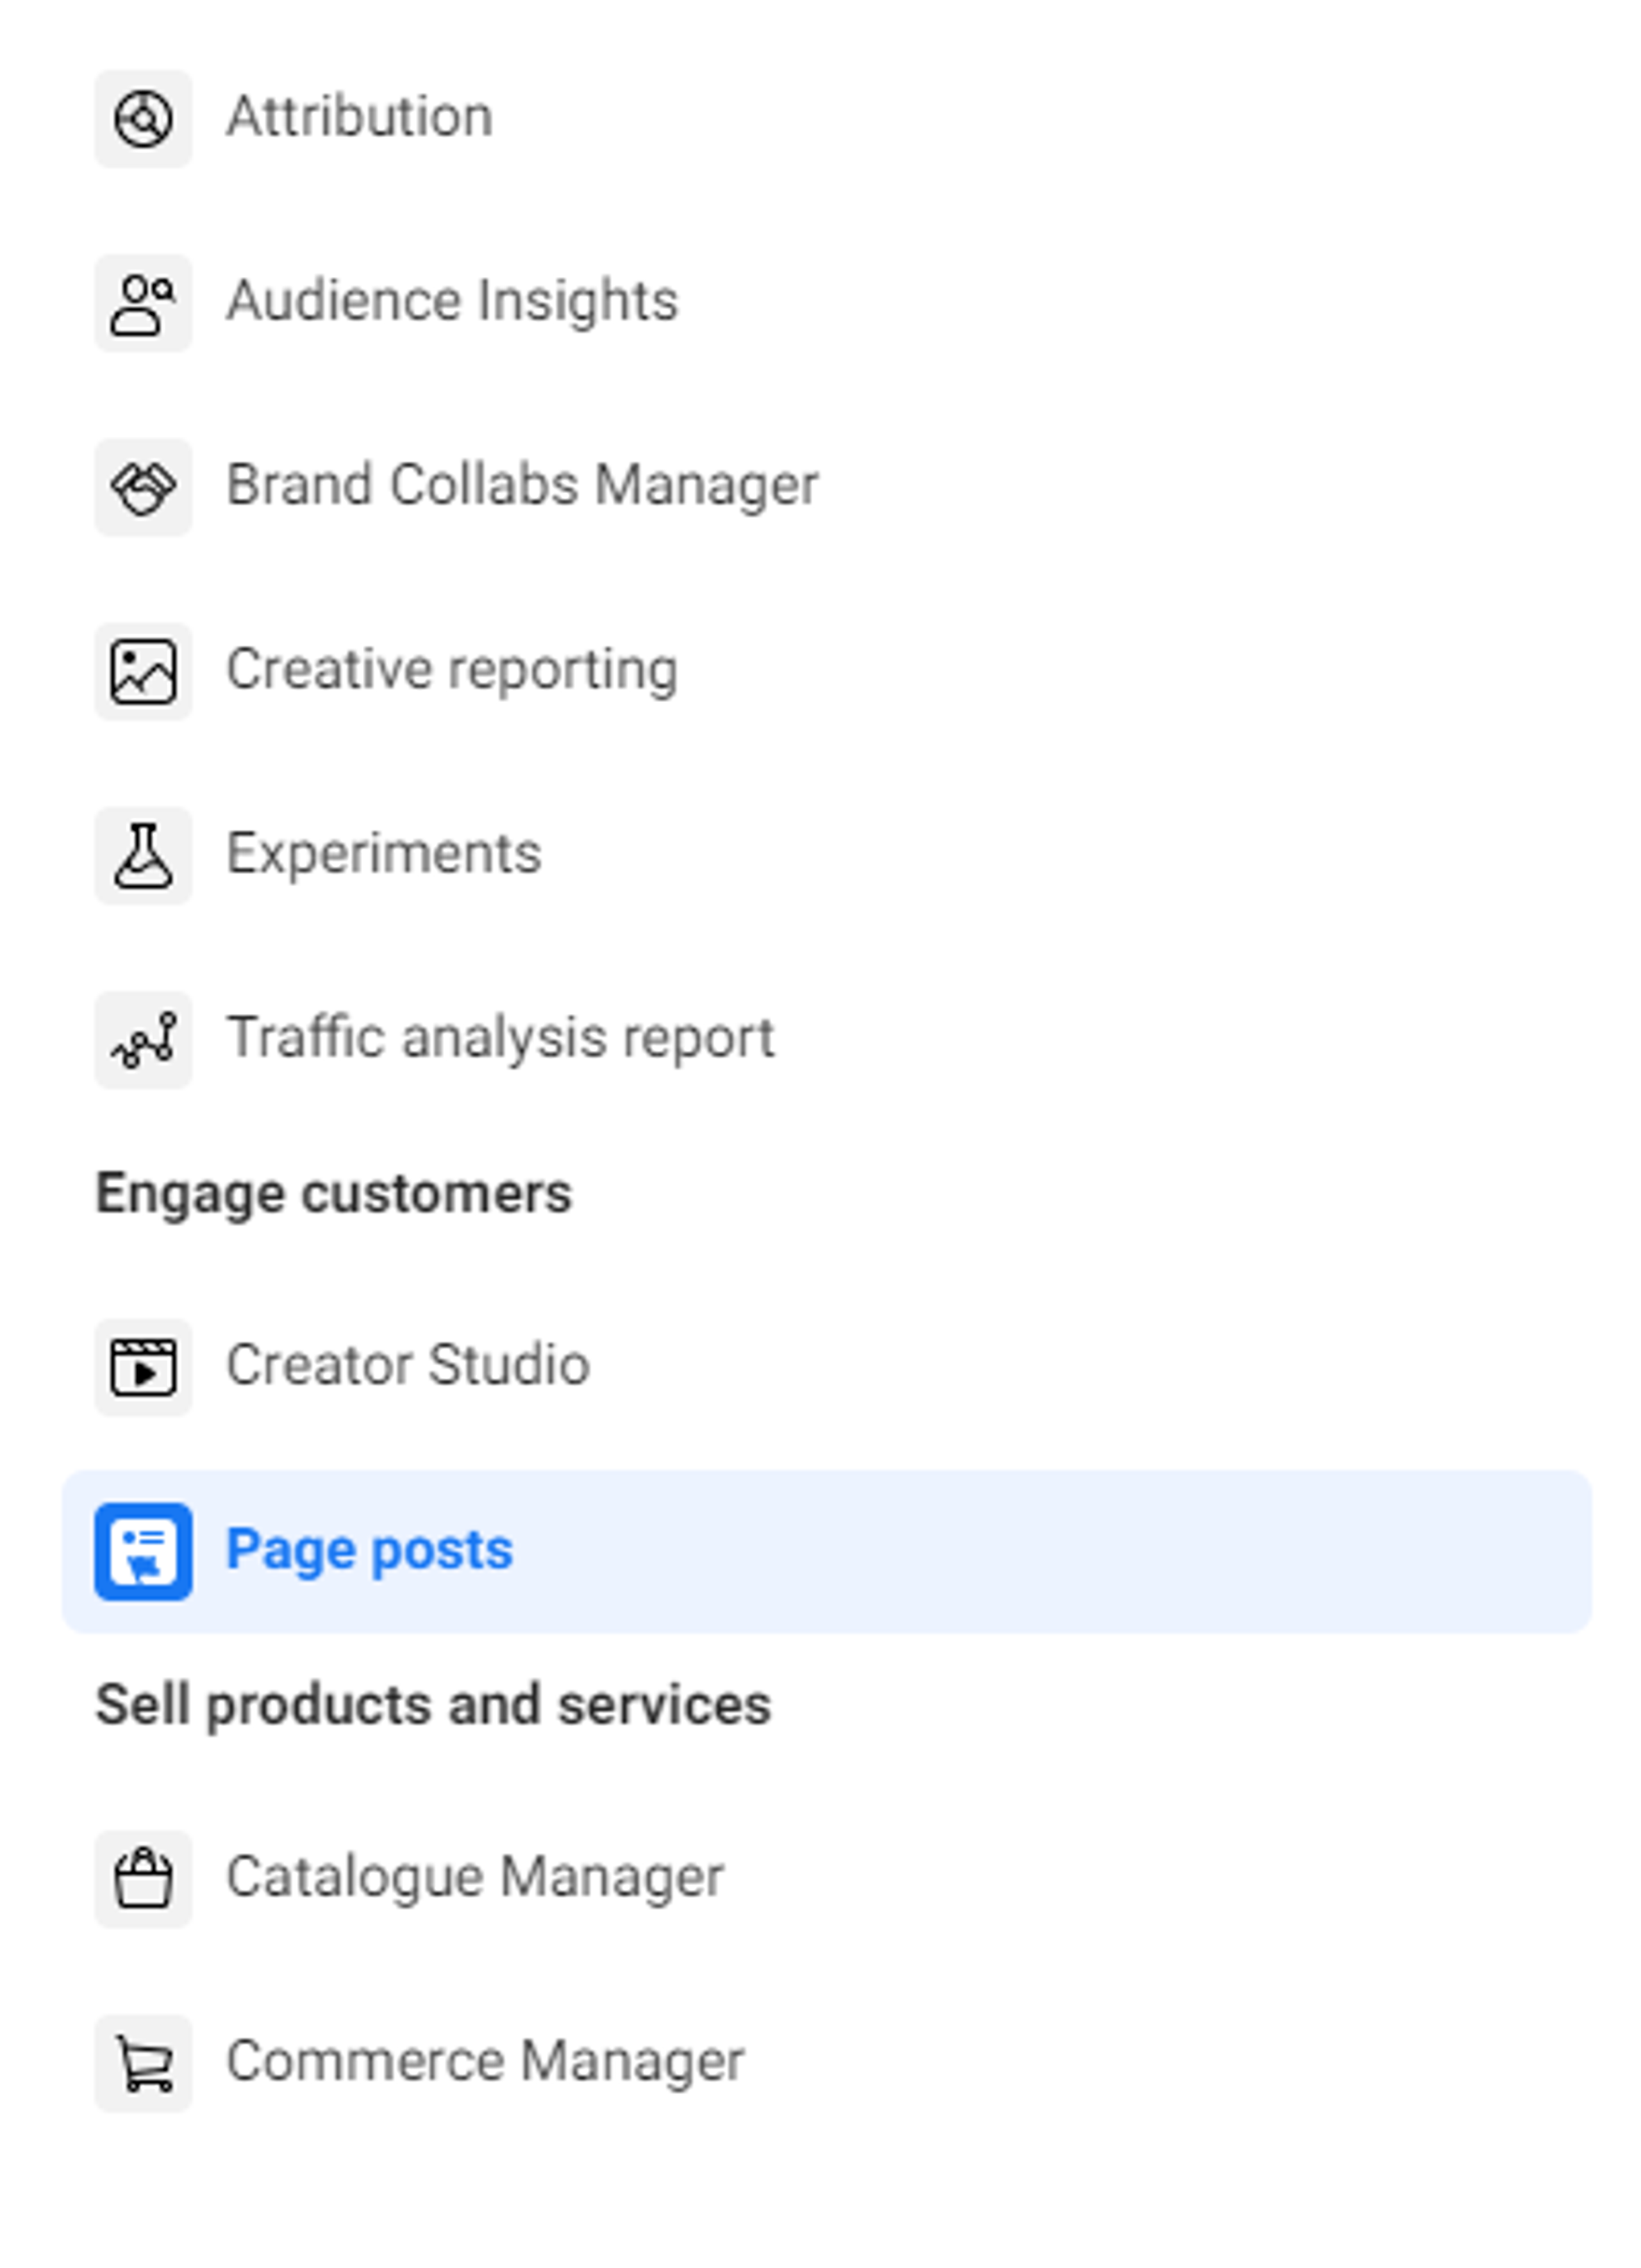
Task: Click the Audience Insights people icon
Action: point(143,303)
